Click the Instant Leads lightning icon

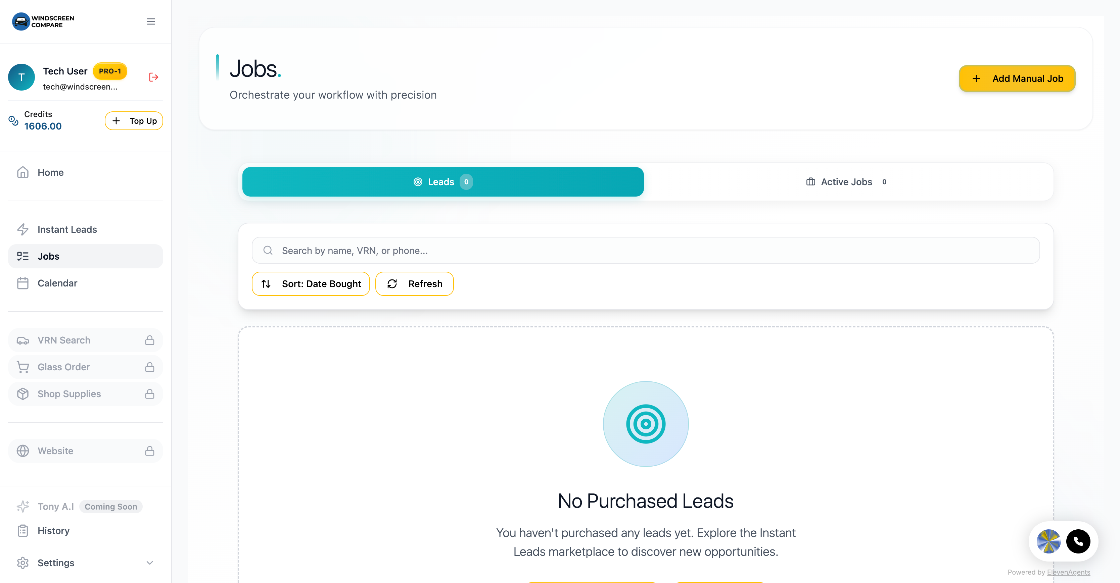point(22,229)
